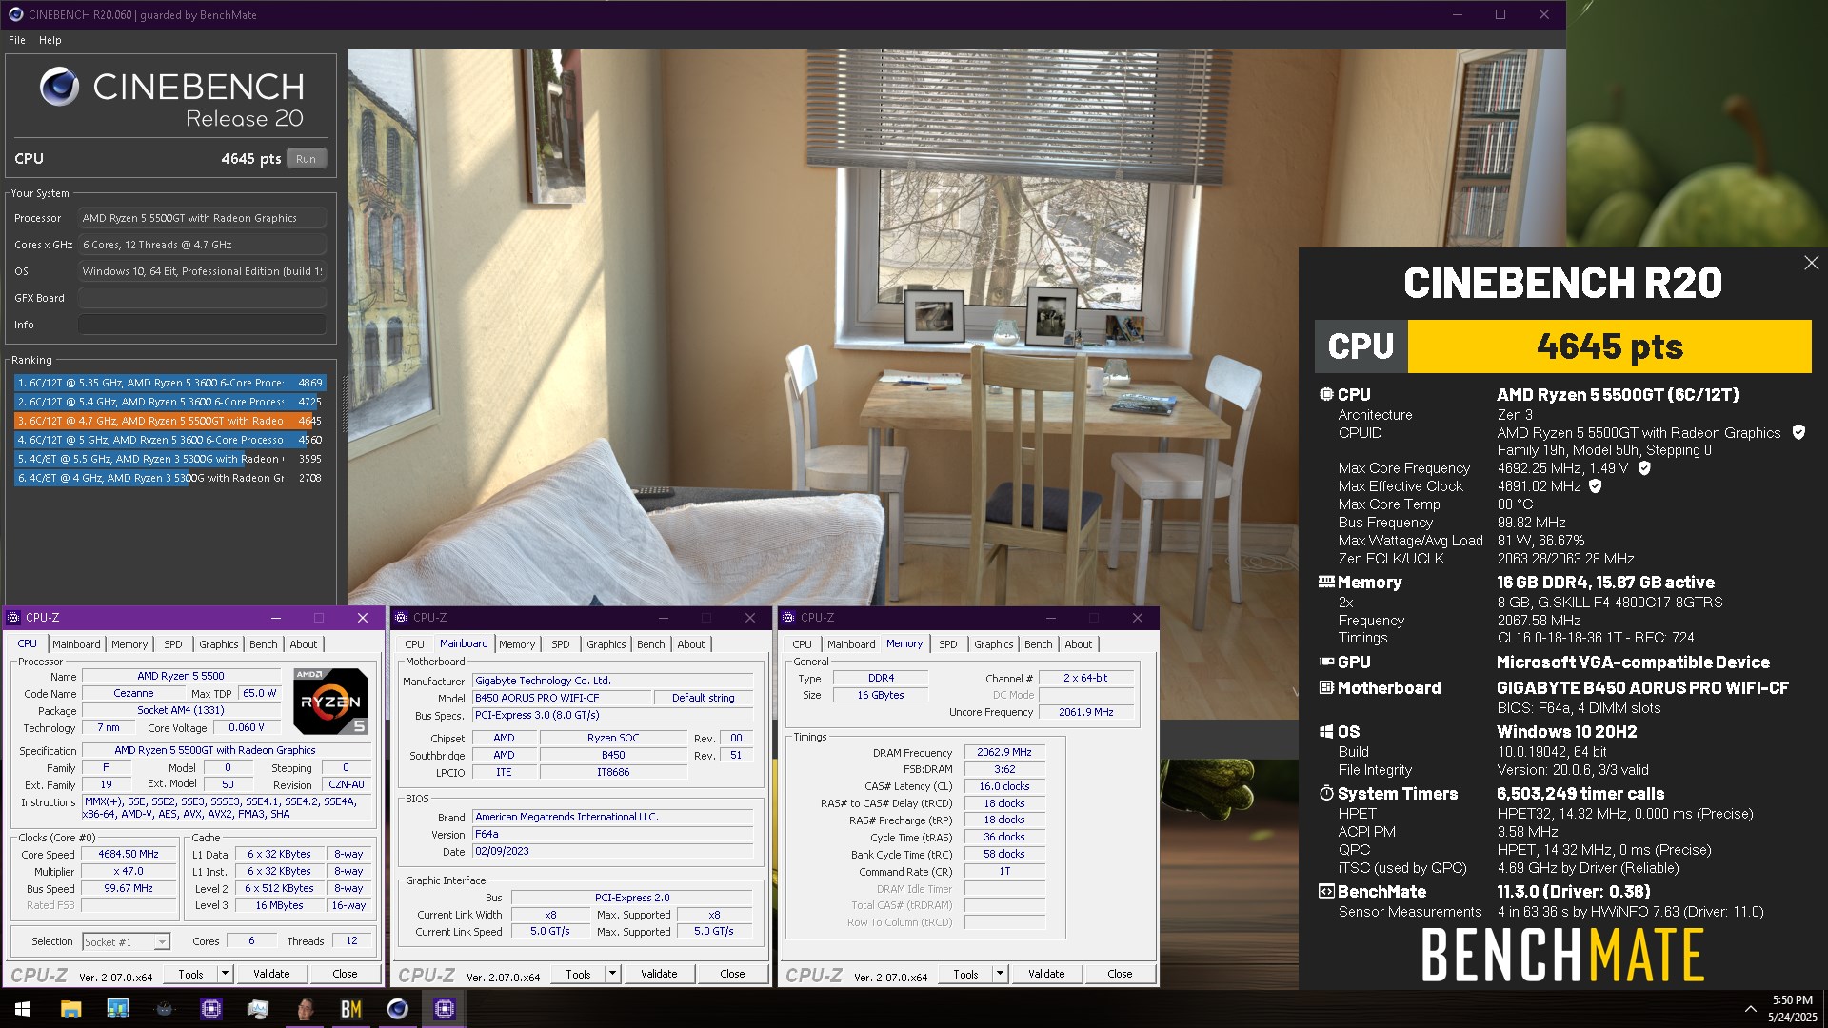Viewport: 1828px width, 1028px height.
Task: Open the File menu in Cinebench
Action: [x=17, y=40]
